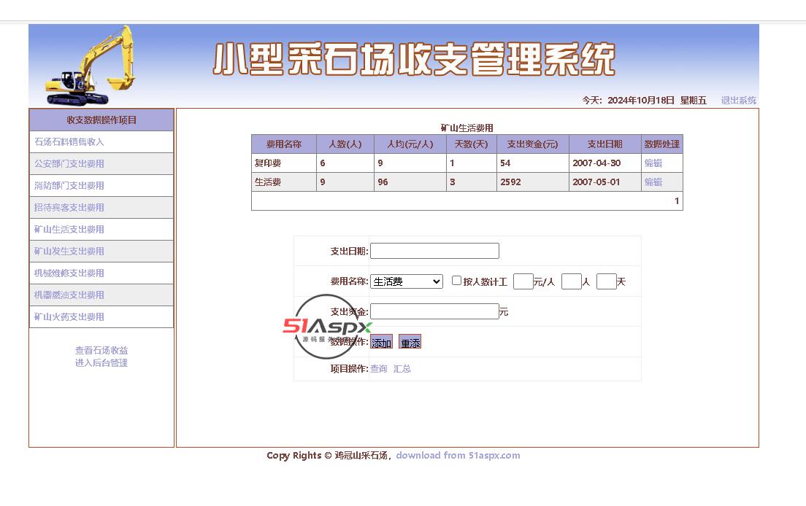Click the 费用名称 column header
The image size is (806, 506).
click(x=284, y=144)
